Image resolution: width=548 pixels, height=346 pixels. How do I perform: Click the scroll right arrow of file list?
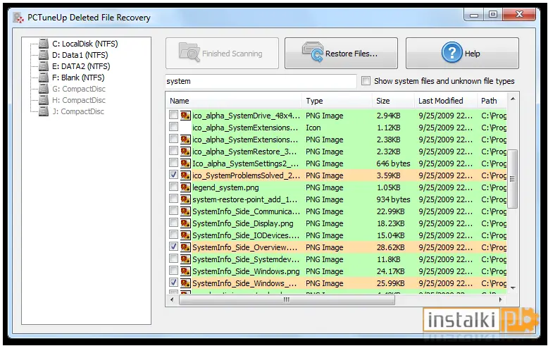[x=501, y=300]
